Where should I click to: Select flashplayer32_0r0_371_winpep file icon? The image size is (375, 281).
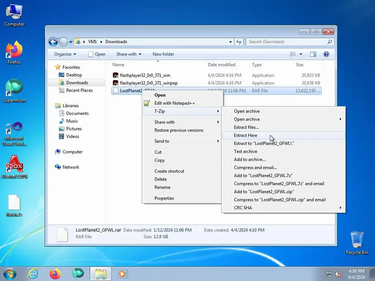[115, 83]
